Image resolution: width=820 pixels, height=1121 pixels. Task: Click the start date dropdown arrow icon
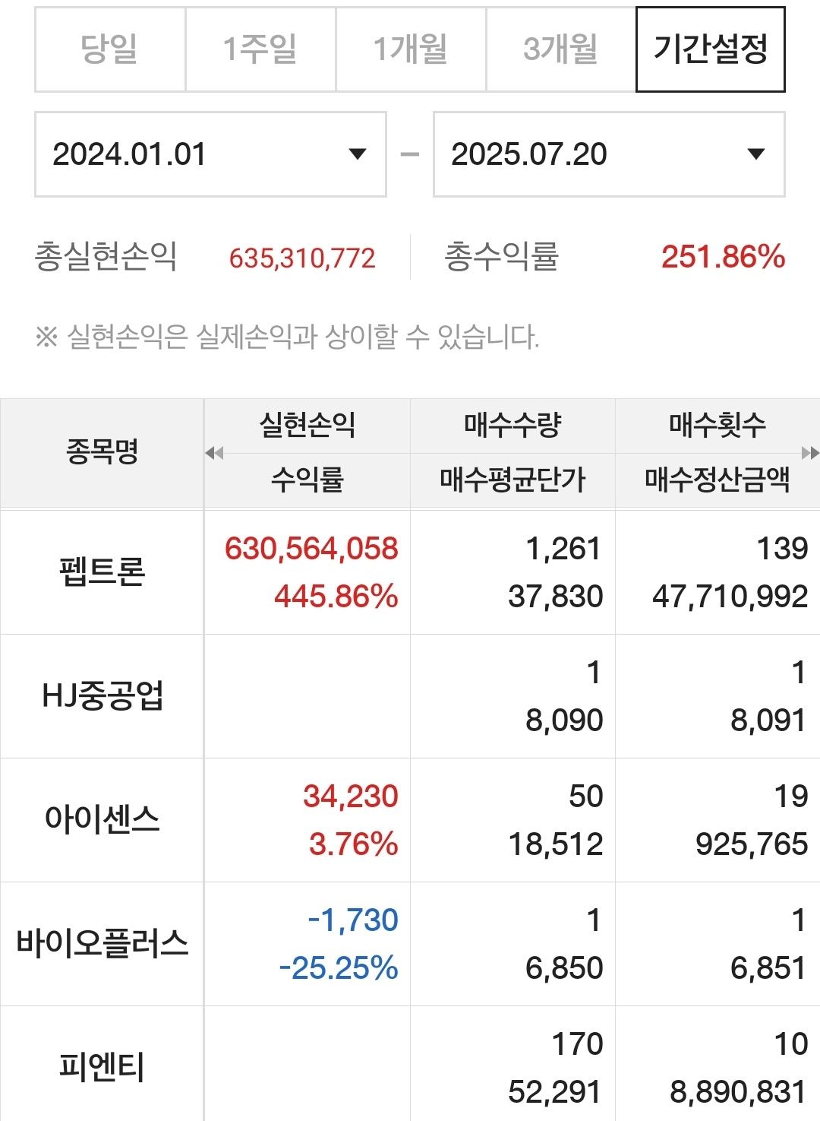pyautogui.click(x=357, y=154)
